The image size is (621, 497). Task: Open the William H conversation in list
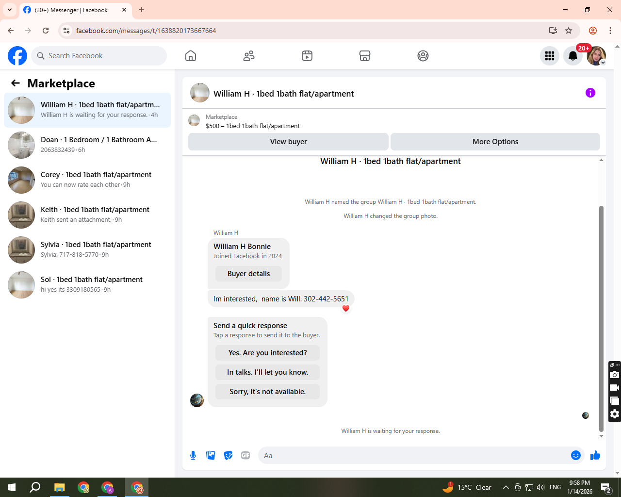87,110
